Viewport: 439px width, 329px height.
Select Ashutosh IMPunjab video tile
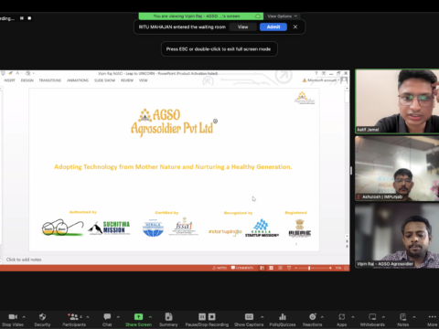(397, 168)
